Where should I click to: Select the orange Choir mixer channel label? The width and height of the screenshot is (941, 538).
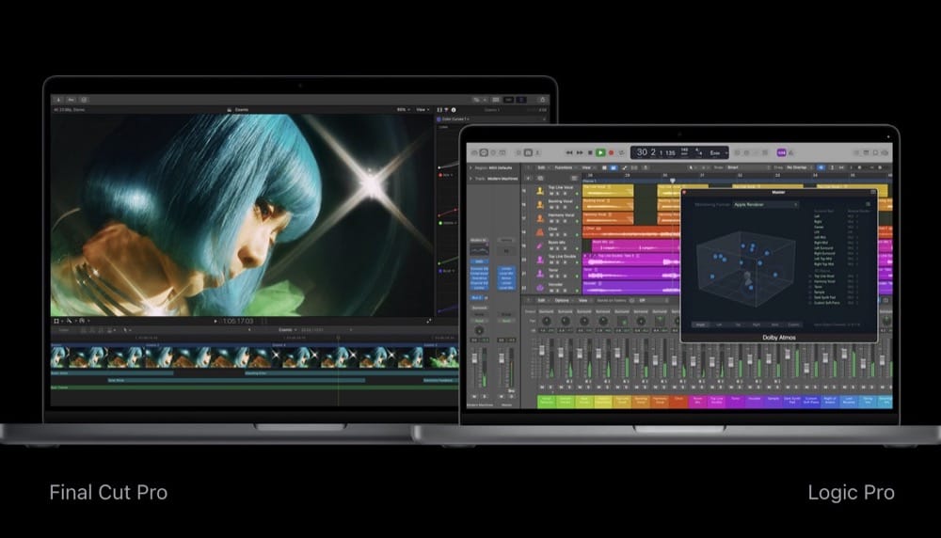pyautogui.click(x=678, y=401)
